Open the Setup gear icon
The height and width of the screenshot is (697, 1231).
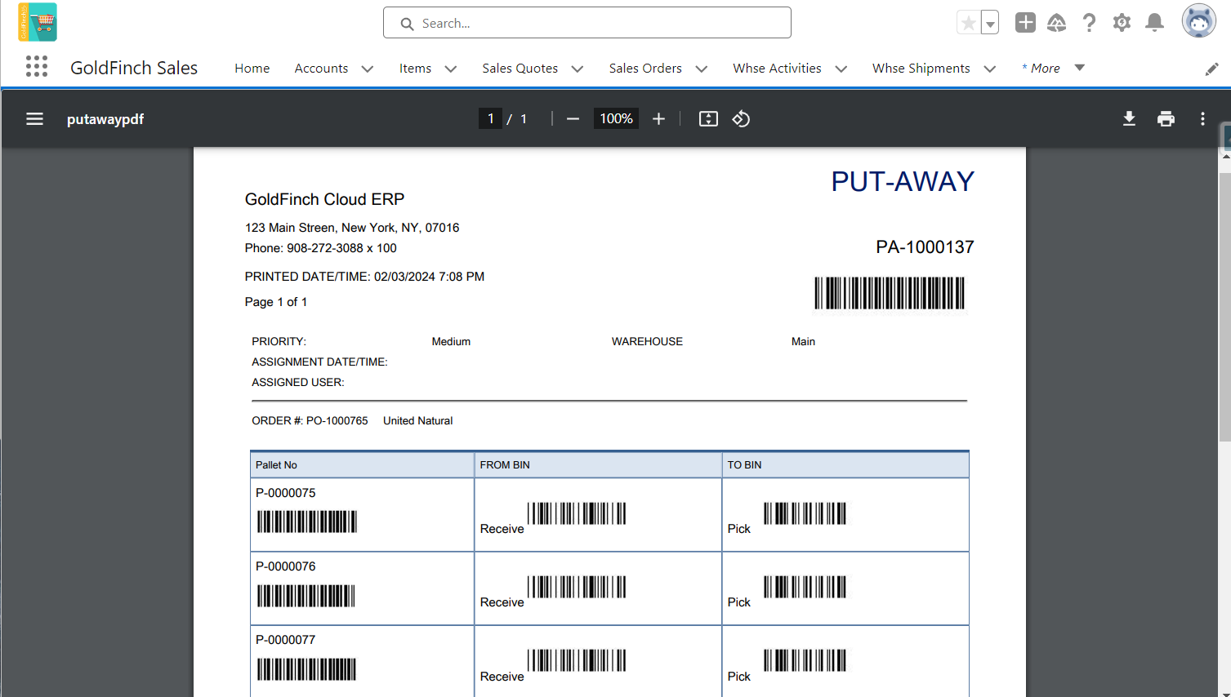click(1122, 23)
